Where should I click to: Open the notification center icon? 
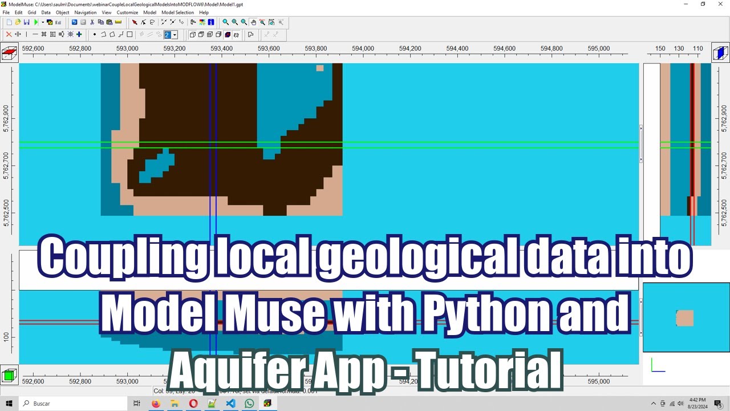tap(717, 404)
